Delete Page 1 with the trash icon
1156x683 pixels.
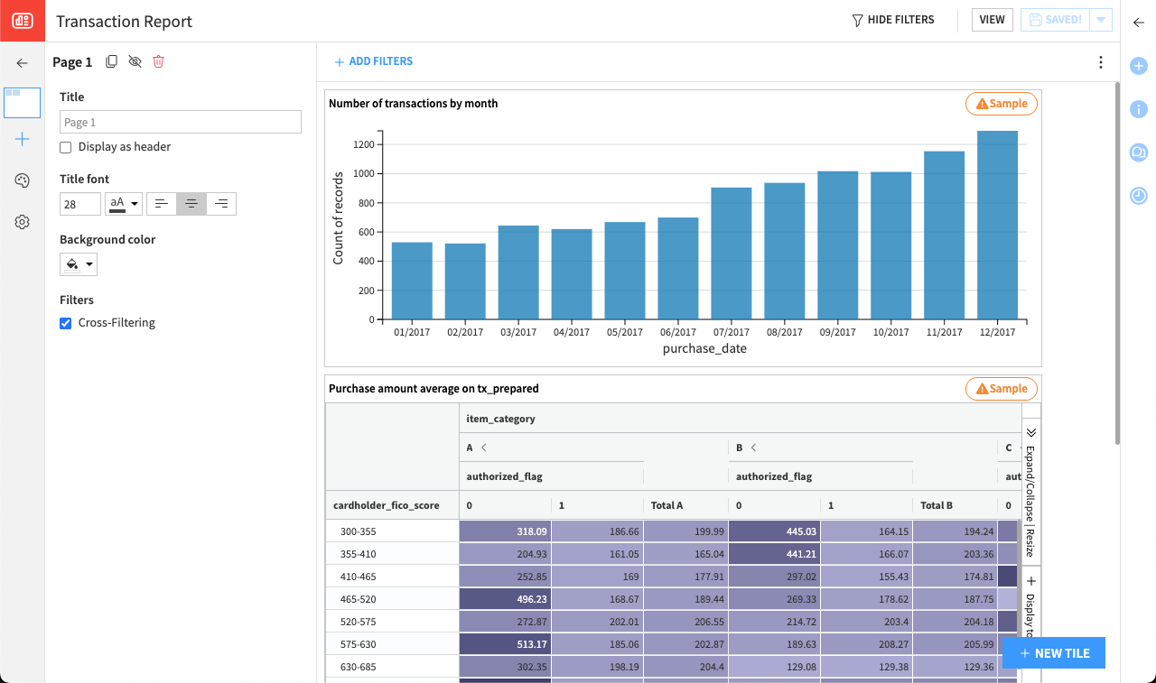pos(159,61)
